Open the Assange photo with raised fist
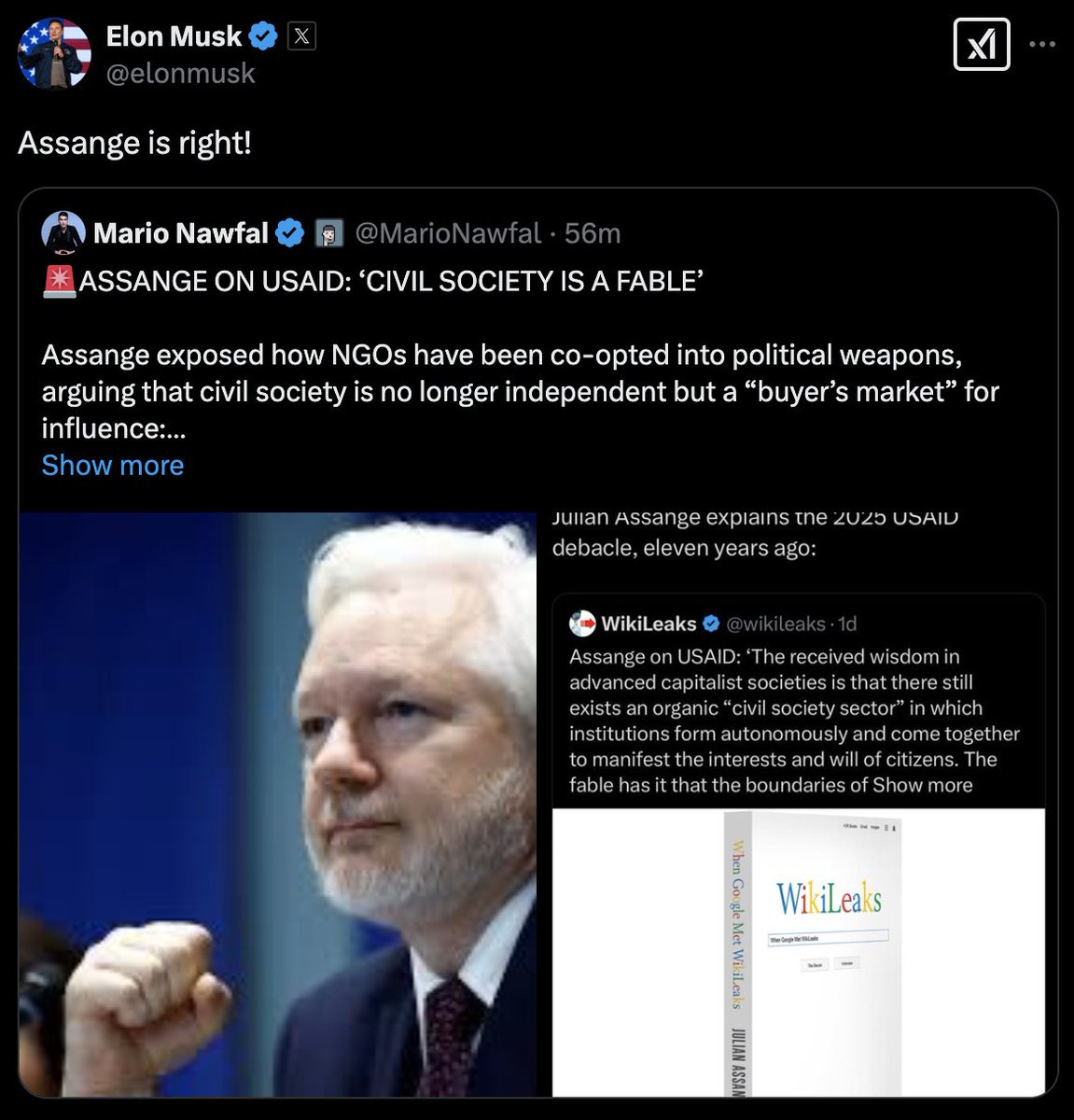This screenshot has width=1074, height=1120. [x=278, y=803]
